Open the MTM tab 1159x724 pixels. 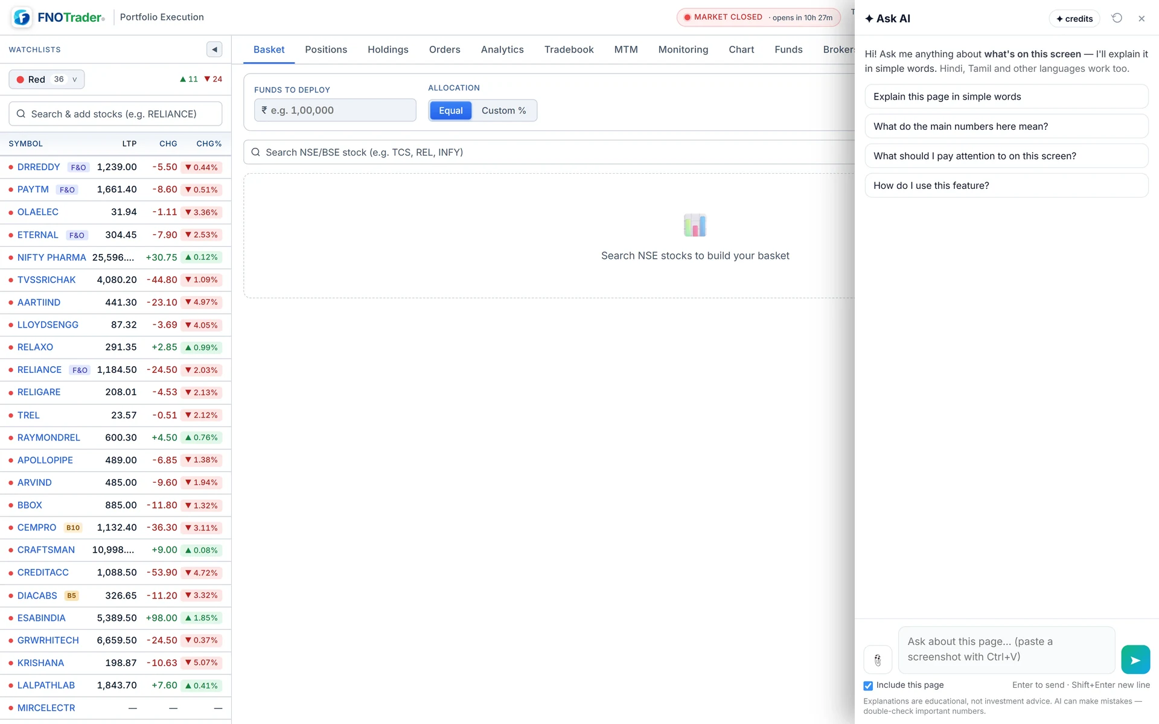626,49
